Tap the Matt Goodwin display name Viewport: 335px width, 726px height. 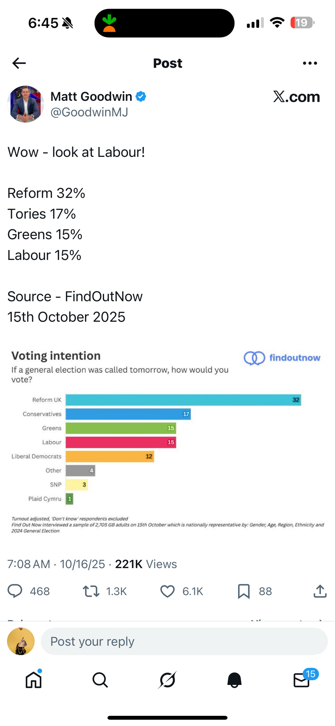point(91,97)
